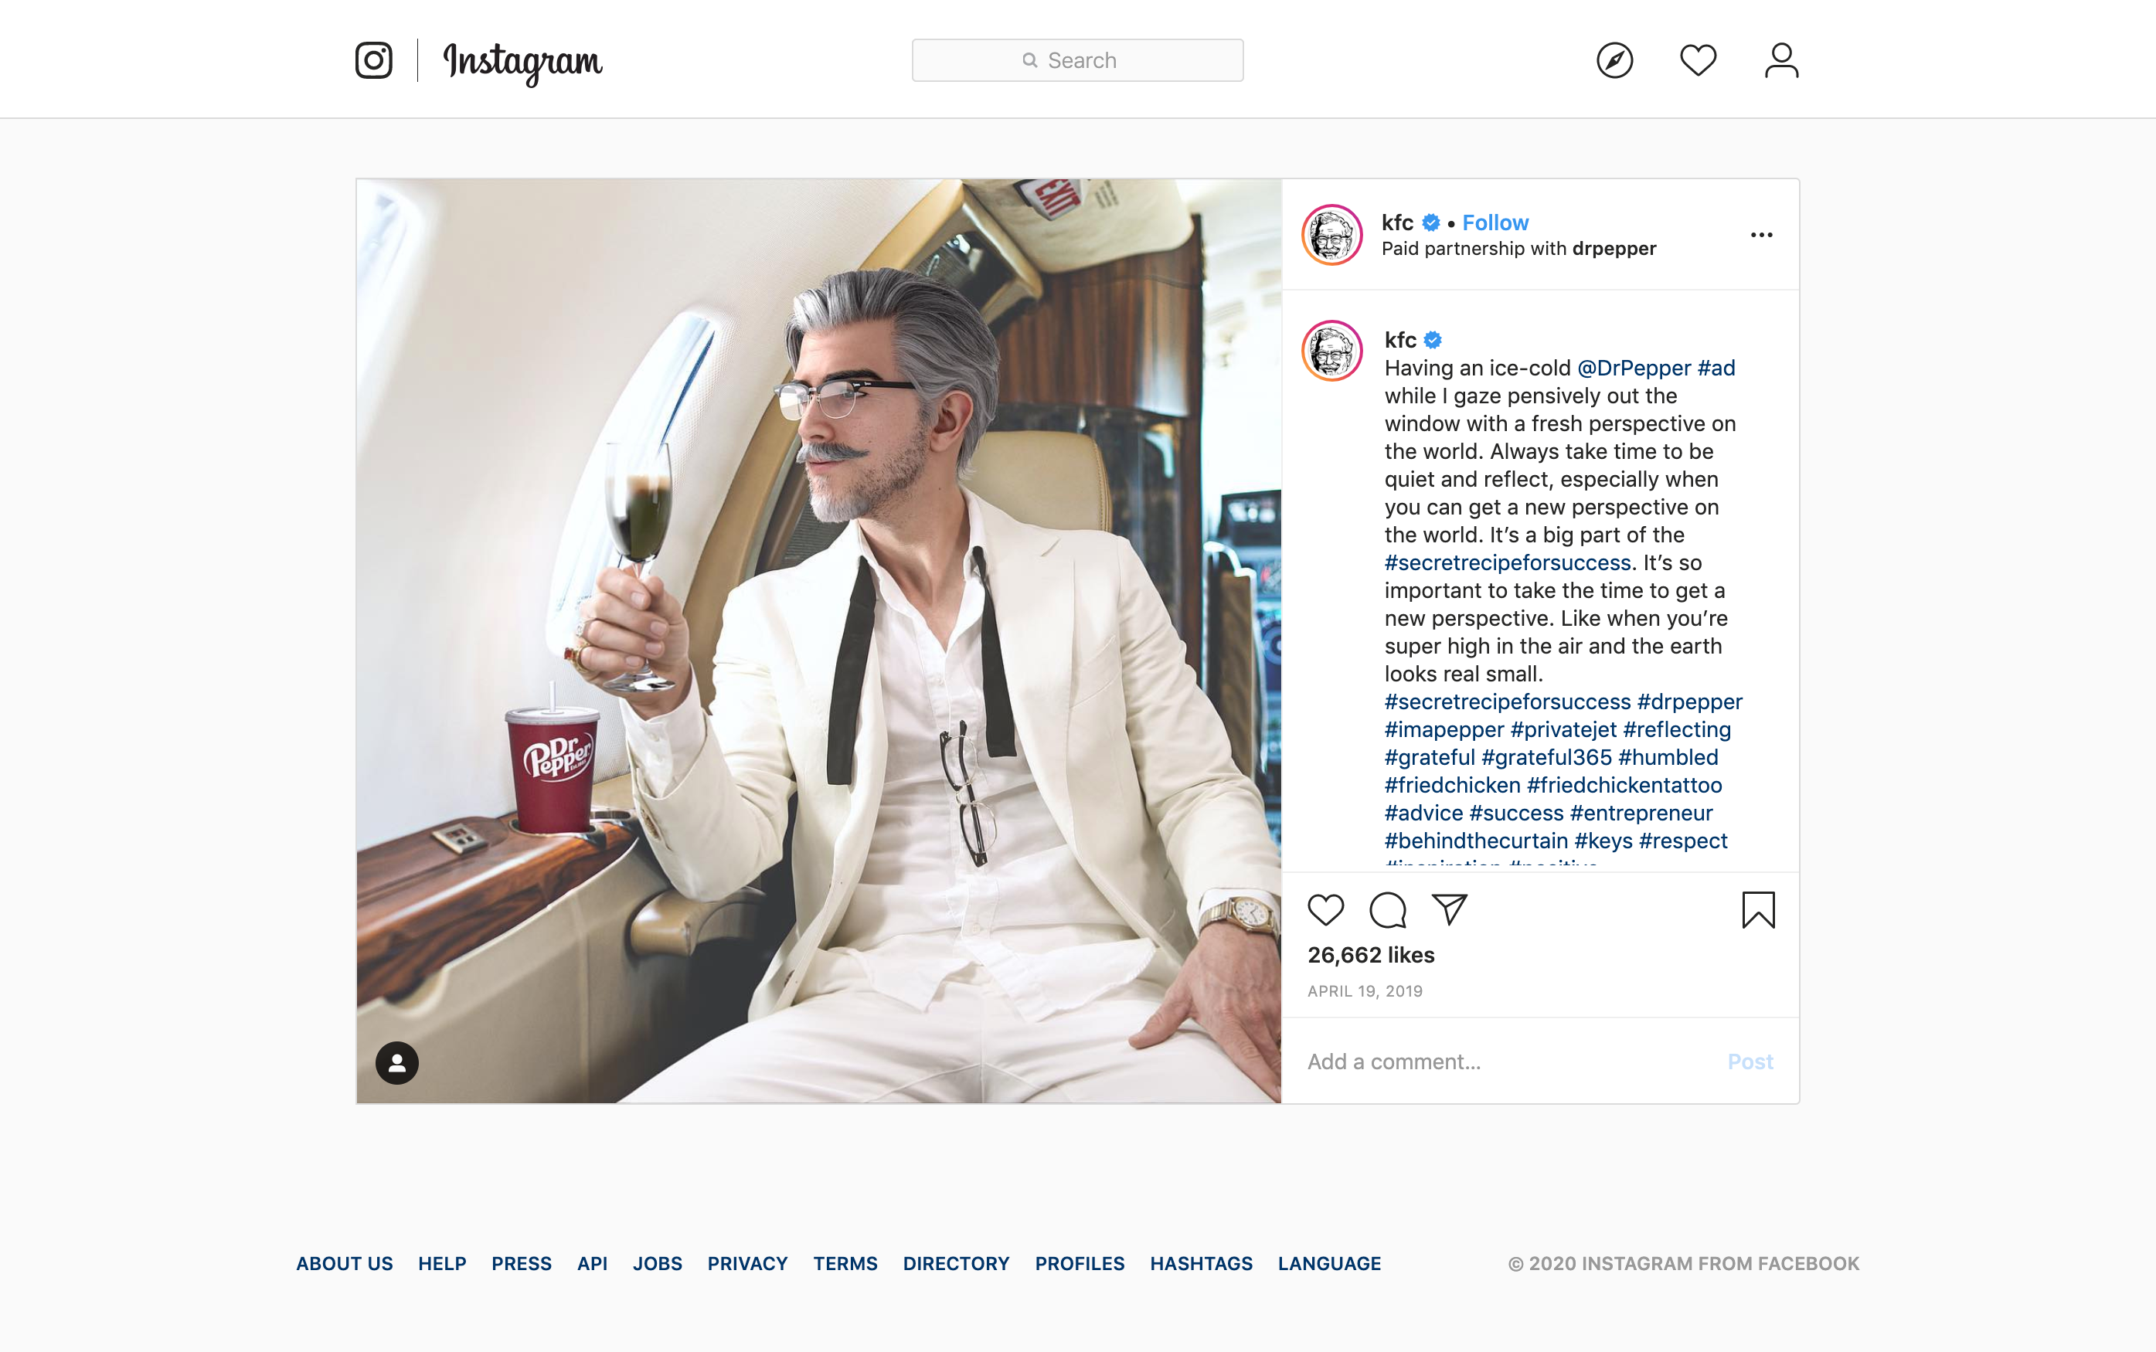Screen dimensions: 2156x1352
Task: Click the Search field
Action: click(x=1076, y=60)
